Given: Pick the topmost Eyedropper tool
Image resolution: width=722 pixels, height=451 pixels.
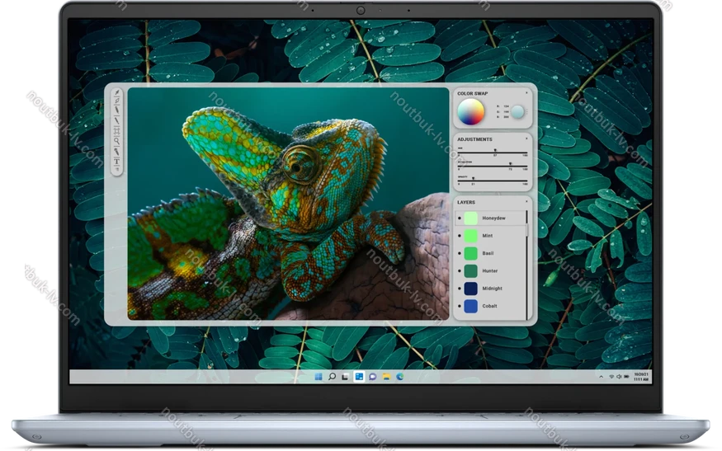Looking at the screenshot, I should tap(116, 93).
